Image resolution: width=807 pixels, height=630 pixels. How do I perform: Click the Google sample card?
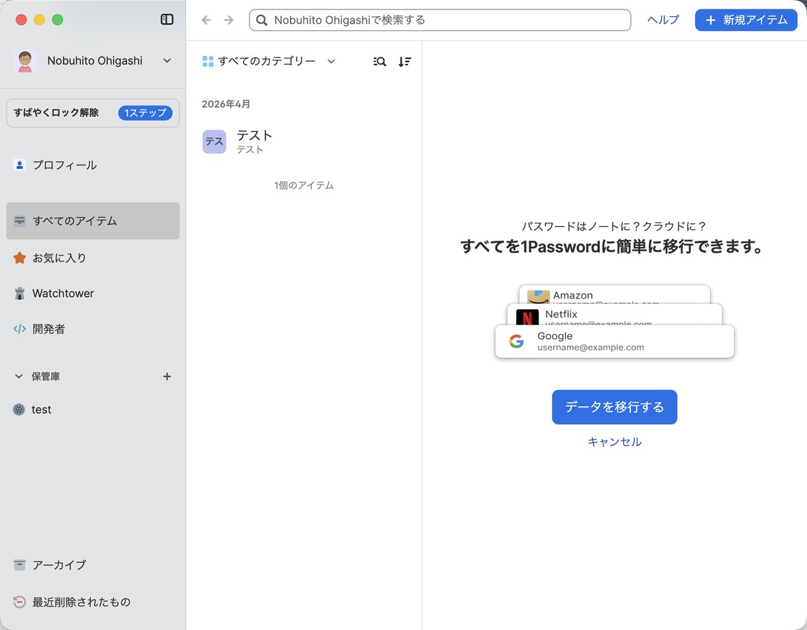(614, 342)
